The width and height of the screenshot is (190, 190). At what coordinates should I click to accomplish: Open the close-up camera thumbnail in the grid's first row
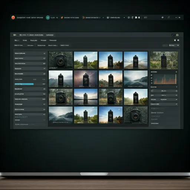[x=60, y=60]
